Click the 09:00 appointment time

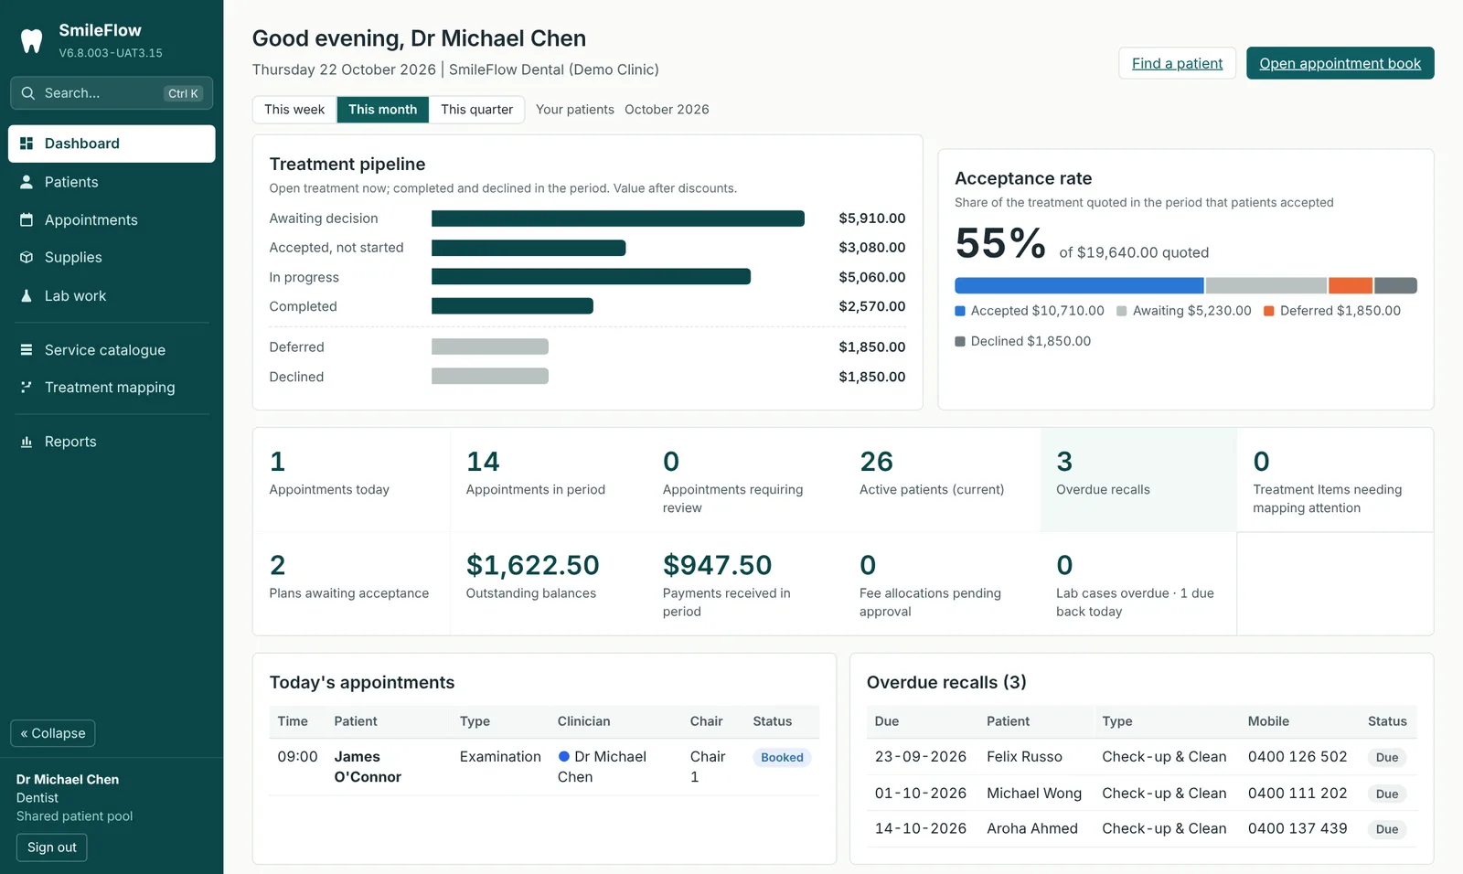click(297, 757)
